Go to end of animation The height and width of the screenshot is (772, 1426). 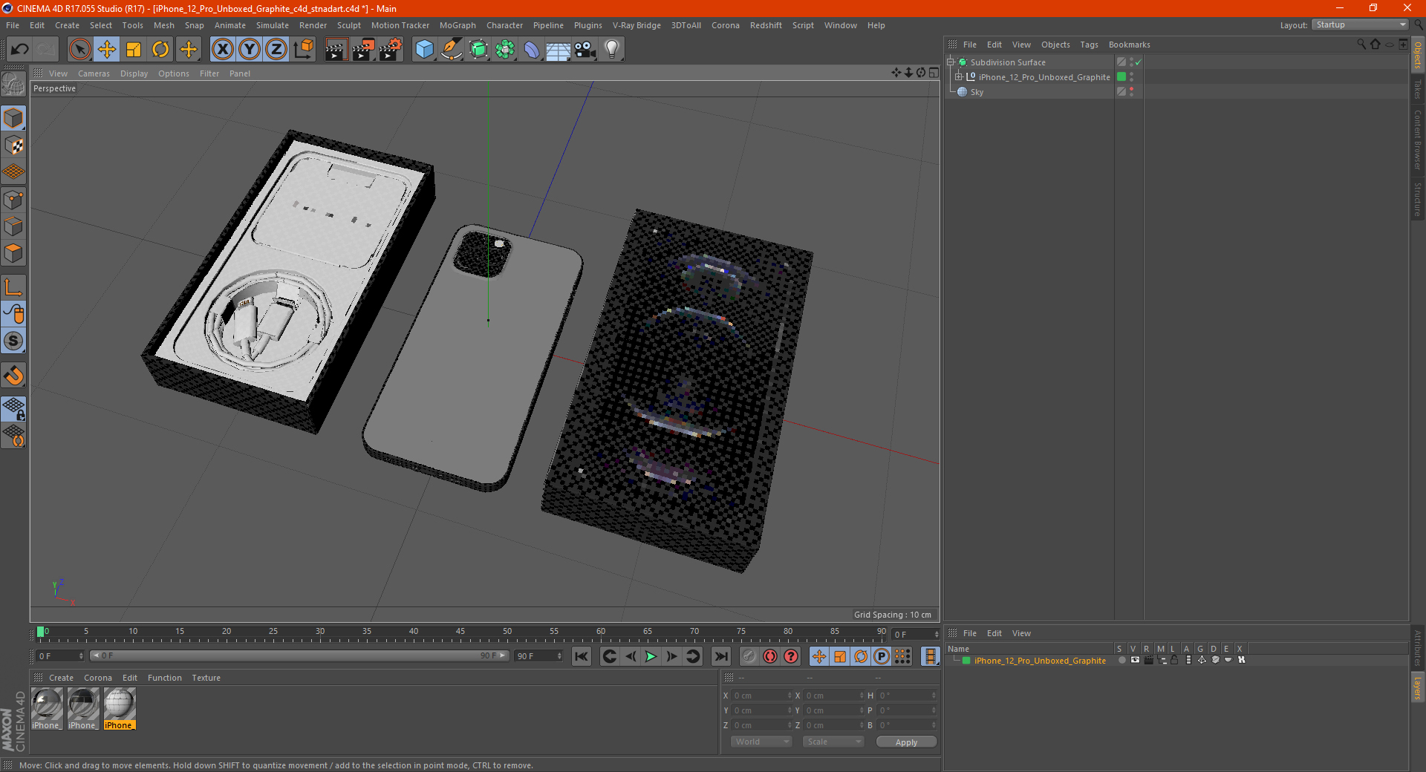tap(720, 656)
